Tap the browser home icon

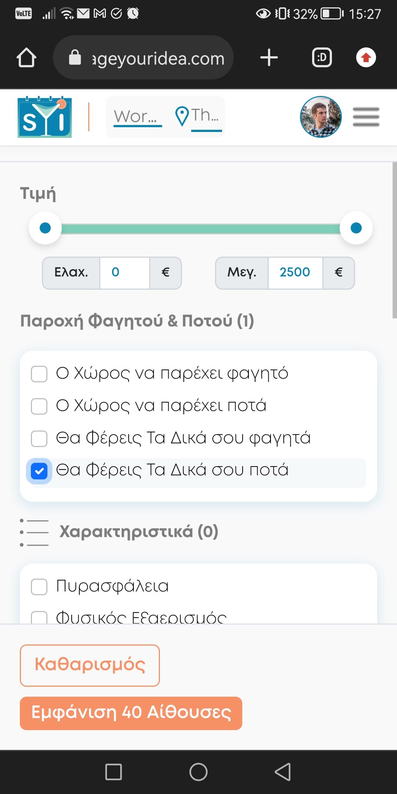tap(26, 58)
